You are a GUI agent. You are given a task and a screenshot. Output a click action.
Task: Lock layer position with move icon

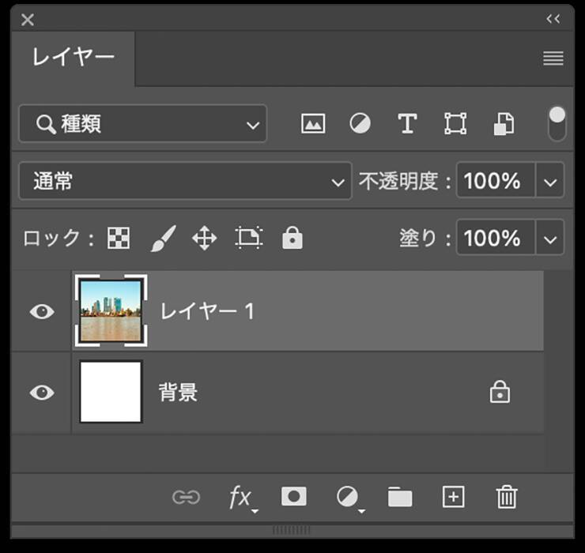[x=205, y=238]
